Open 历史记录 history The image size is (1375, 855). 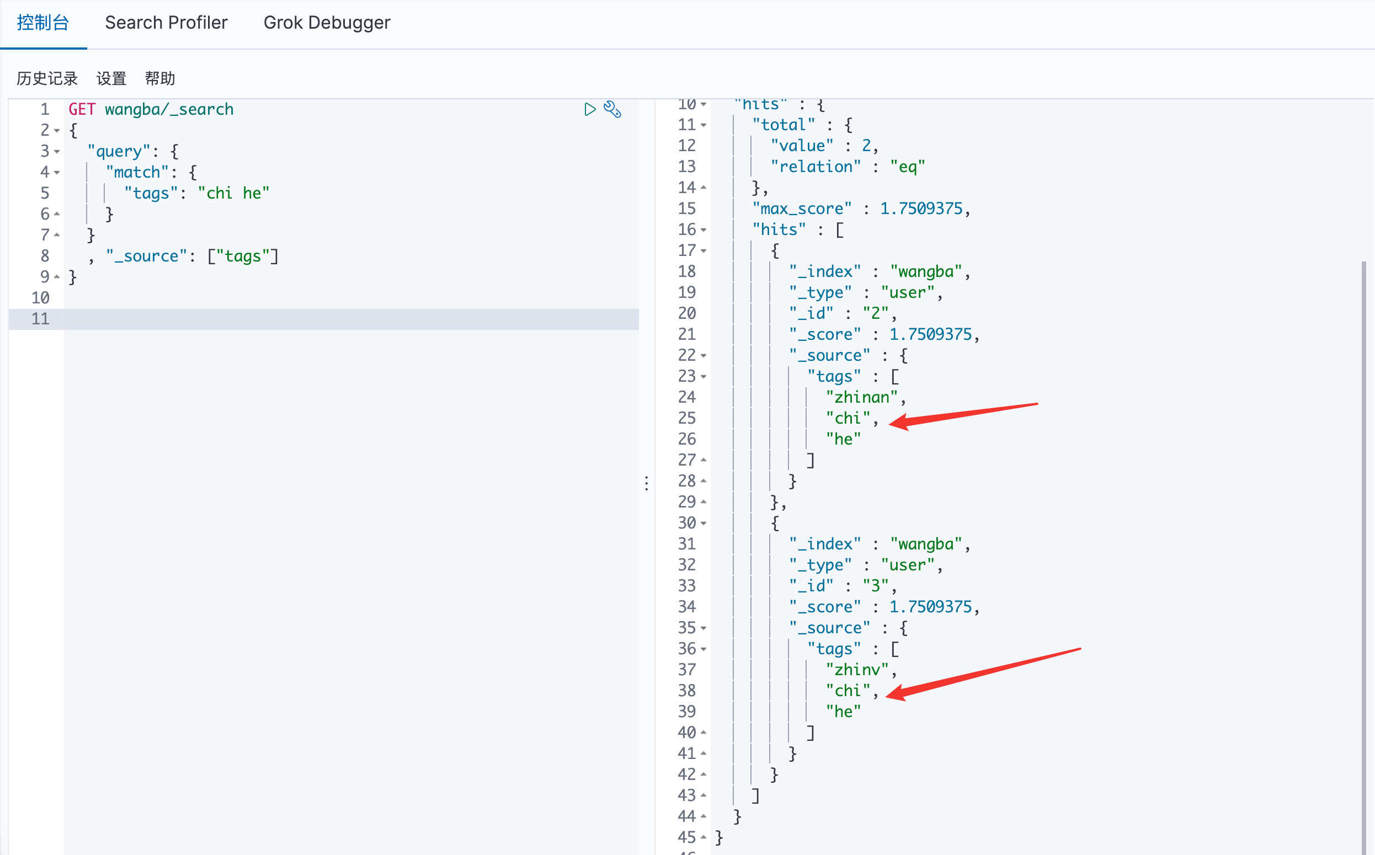[x=47, y=78]
